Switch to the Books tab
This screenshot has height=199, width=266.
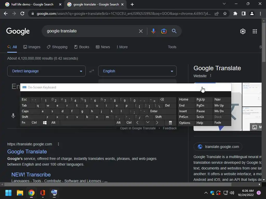point(82,47)
